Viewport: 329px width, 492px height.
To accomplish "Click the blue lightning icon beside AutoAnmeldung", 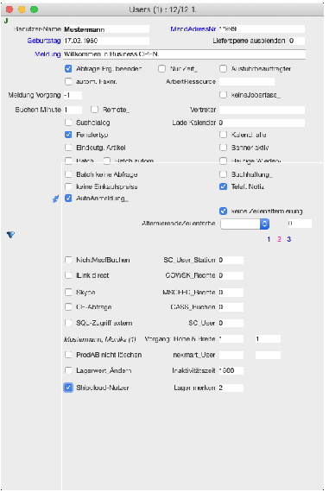I will coord(55,199).
